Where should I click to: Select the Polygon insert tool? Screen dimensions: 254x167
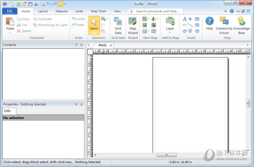pos(185,31)
